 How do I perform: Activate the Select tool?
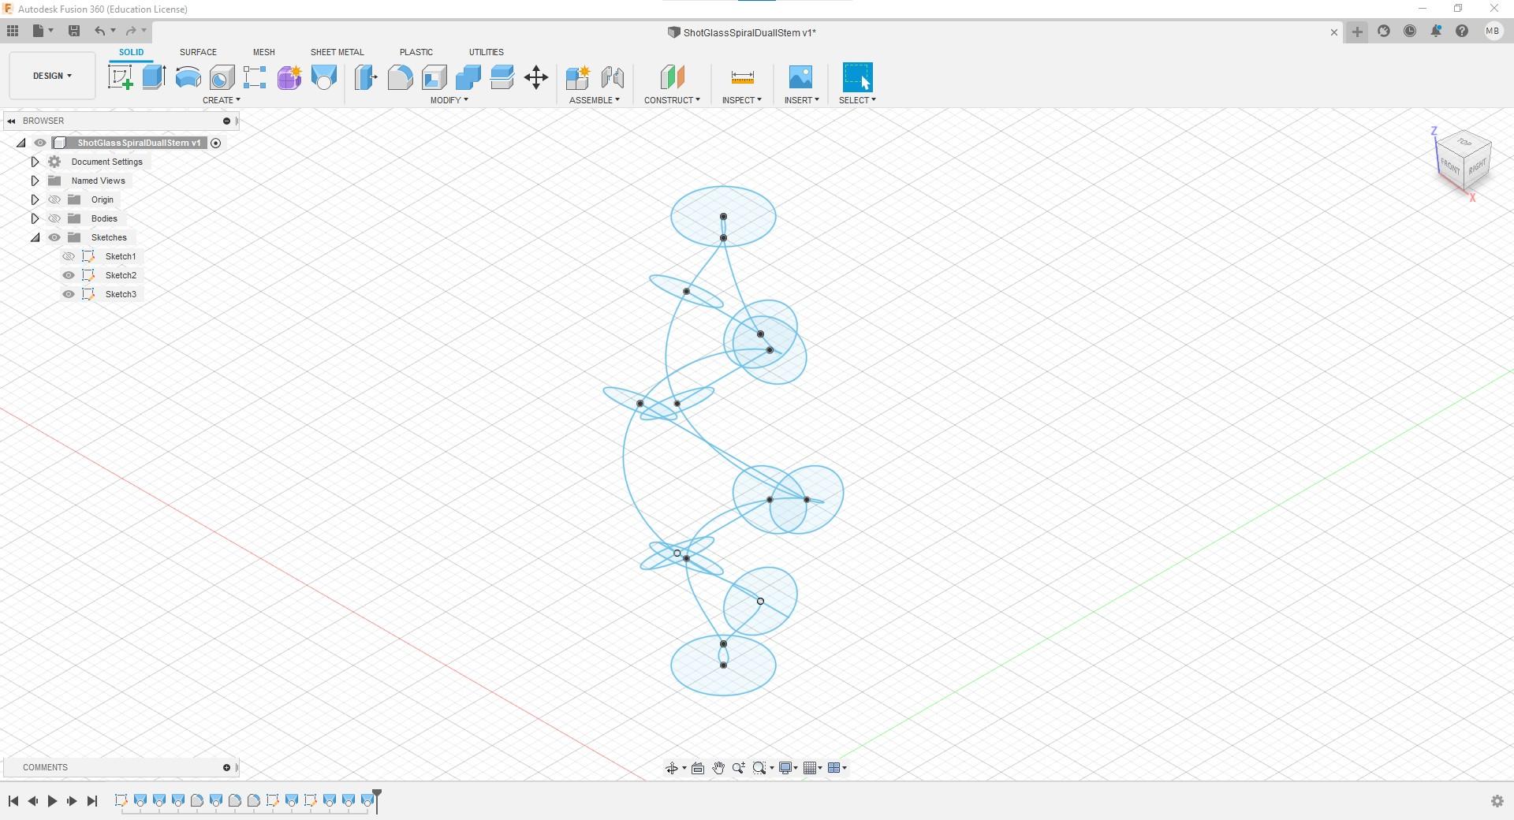click(x=857, y=77)
